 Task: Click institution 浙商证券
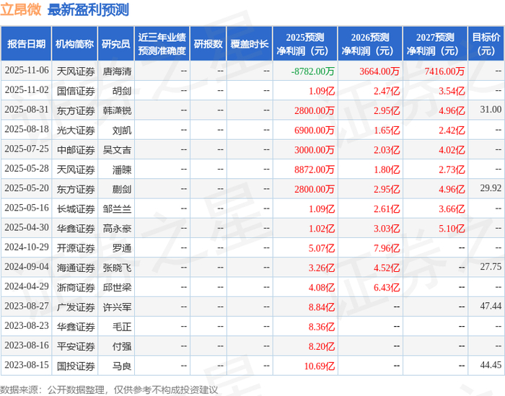pyautogui.click(x=76, y=288)
